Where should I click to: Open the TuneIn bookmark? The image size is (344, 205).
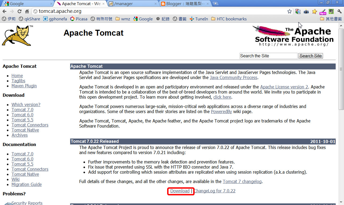199,19
